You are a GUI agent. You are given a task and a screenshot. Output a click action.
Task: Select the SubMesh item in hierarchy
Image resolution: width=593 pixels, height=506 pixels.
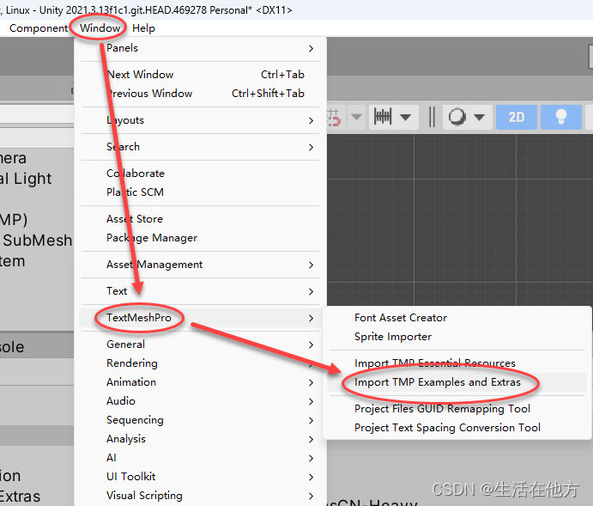pos(36,241)
